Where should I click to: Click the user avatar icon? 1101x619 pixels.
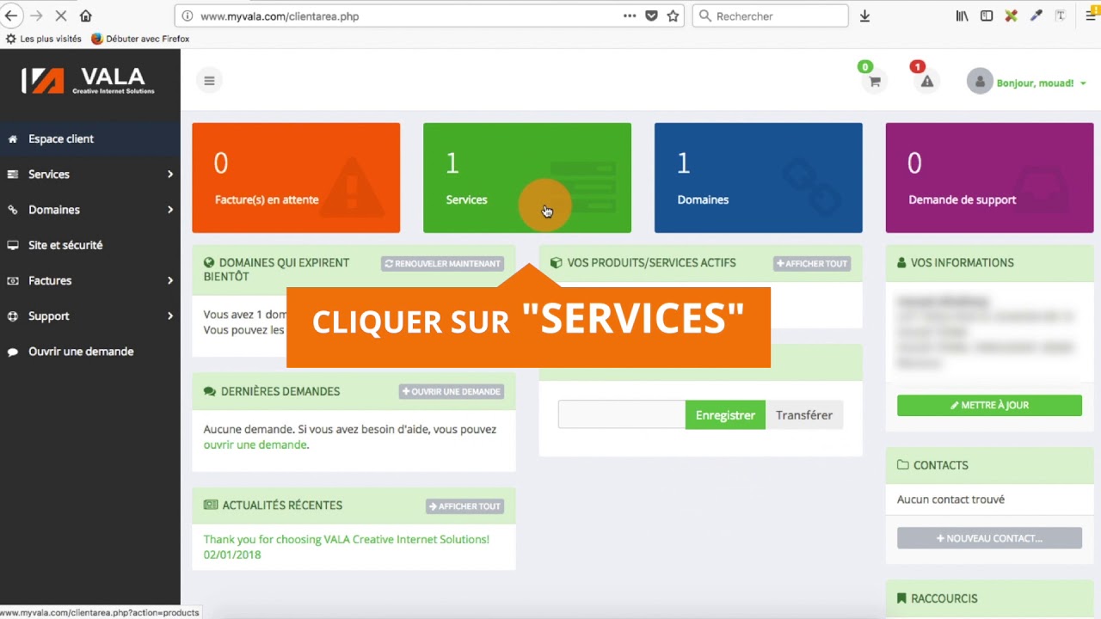(x=980, y=82)
